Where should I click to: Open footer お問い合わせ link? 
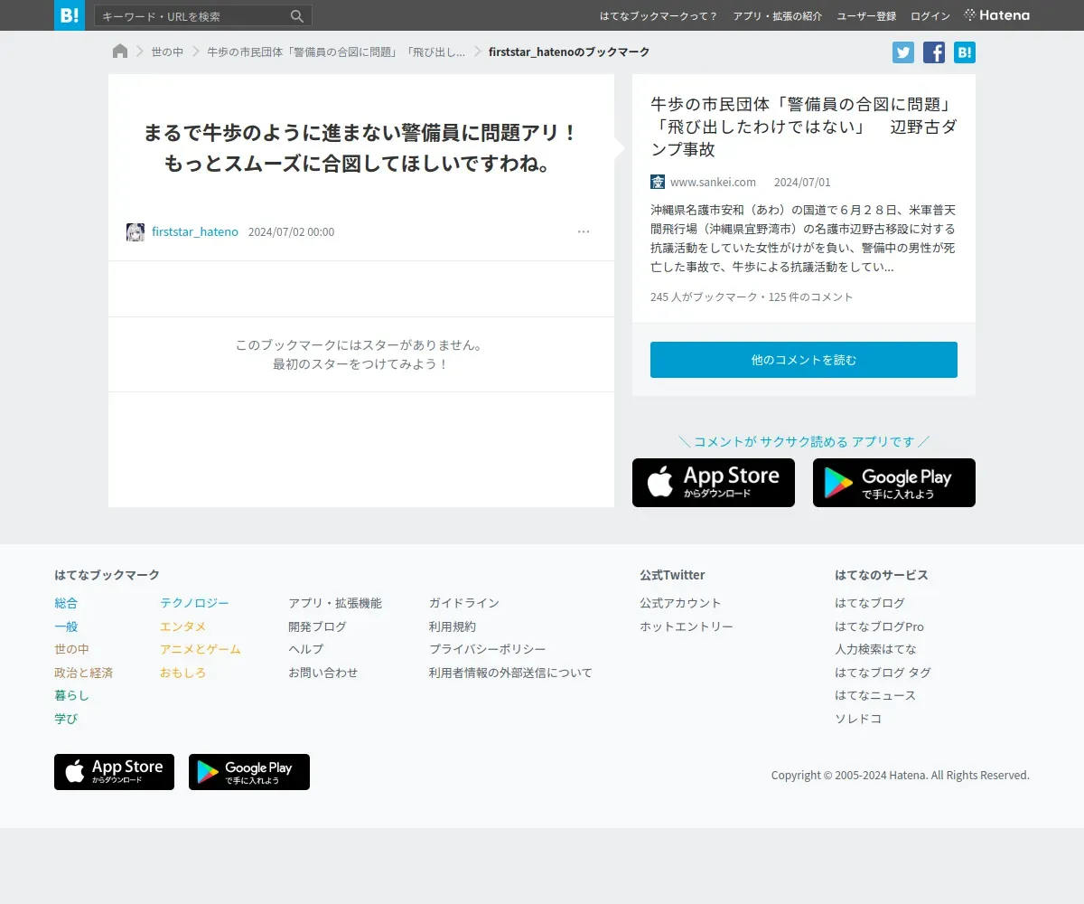point(323,673)
